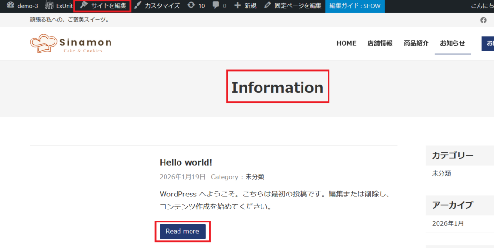
Task: Open the demo-3 site dashboard icon
Action: pos(10,6)
